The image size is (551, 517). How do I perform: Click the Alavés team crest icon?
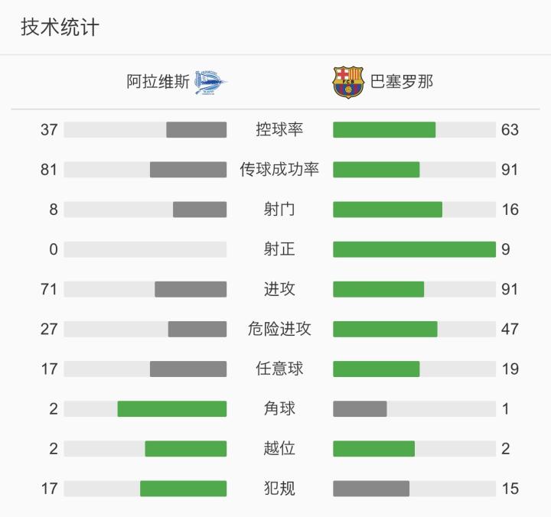(210, 82)
